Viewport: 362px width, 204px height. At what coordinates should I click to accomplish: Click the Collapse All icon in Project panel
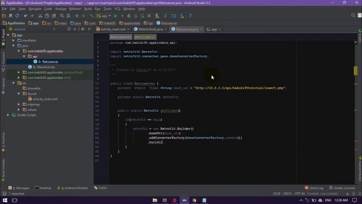pyautogui.click(x=75, y=29)
